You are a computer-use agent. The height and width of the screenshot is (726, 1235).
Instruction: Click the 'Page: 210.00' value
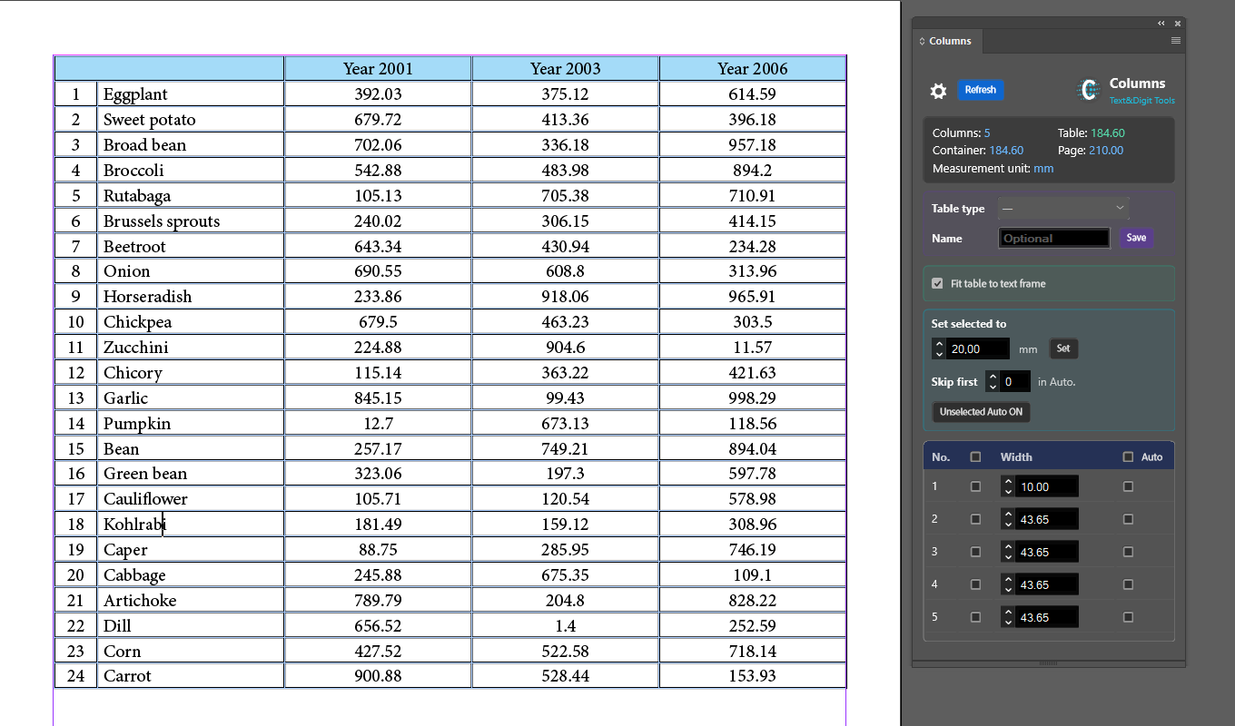coord(1091,151)
